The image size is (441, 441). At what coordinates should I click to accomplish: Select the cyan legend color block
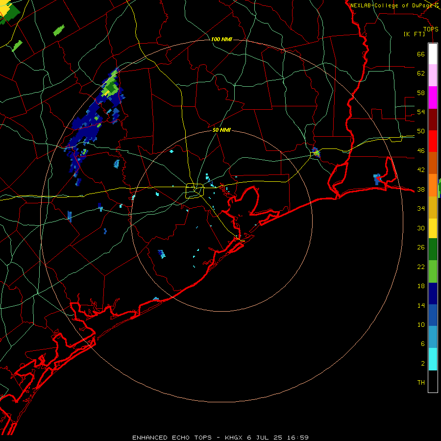[433, 359]
